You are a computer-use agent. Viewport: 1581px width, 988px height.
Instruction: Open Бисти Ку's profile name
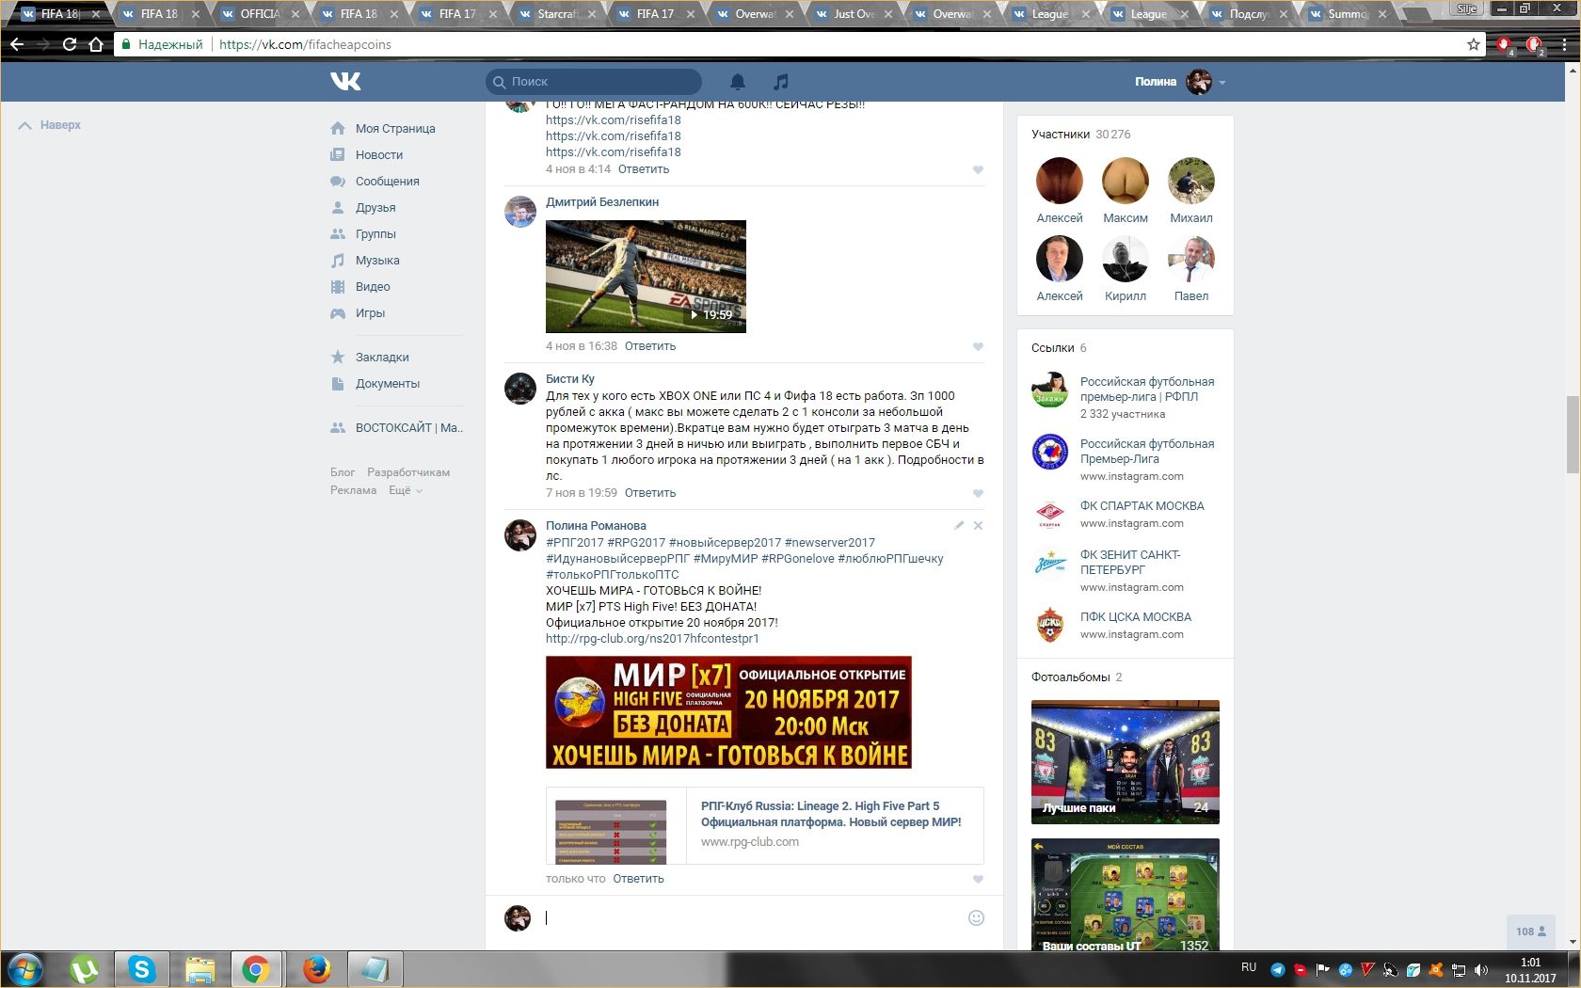click(570, 379)
